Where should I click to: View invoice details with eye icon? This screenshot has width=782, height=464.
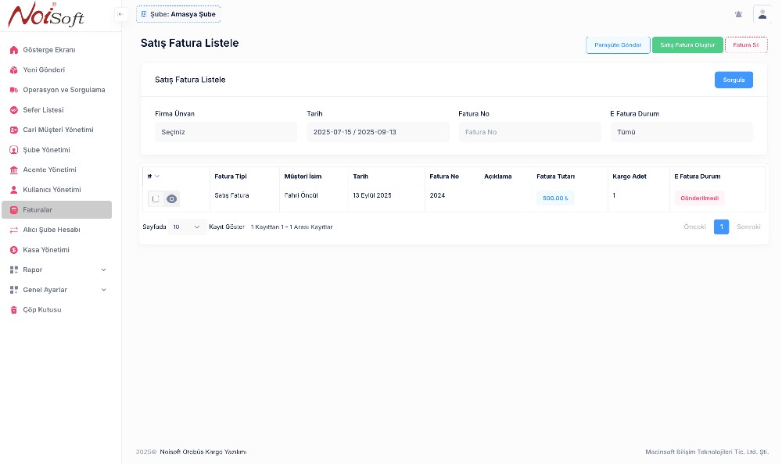coord(172,199)
